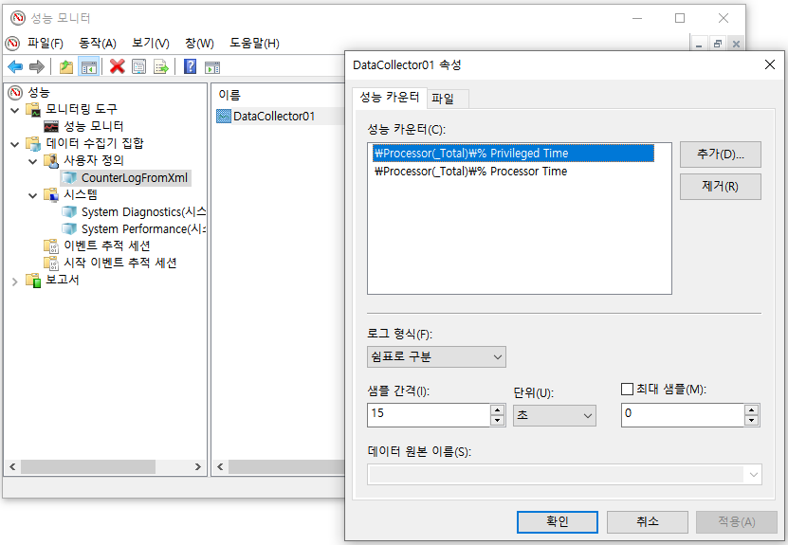The image size is (788, 545).
Task: Click the red X Delete toolbar icon
Action: click(117, 66)
